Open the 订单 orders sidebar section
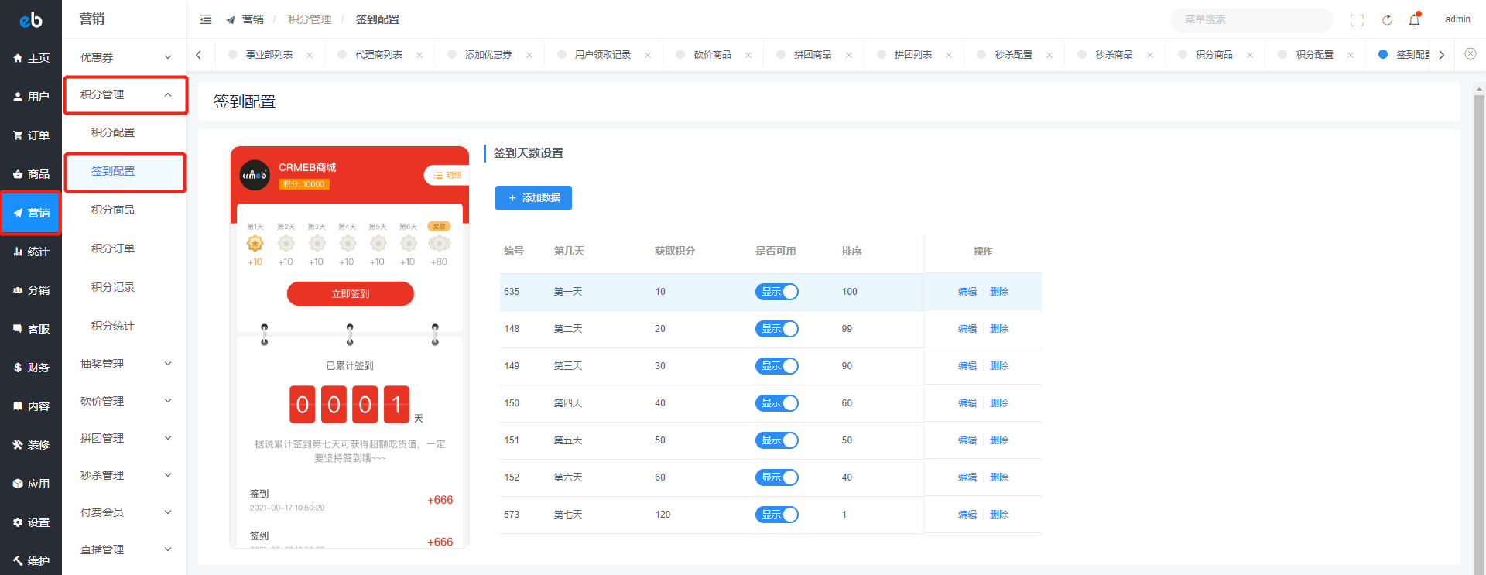Image resolution: width=1486 pixels, height=575 pixels. [x=31, y=135]
